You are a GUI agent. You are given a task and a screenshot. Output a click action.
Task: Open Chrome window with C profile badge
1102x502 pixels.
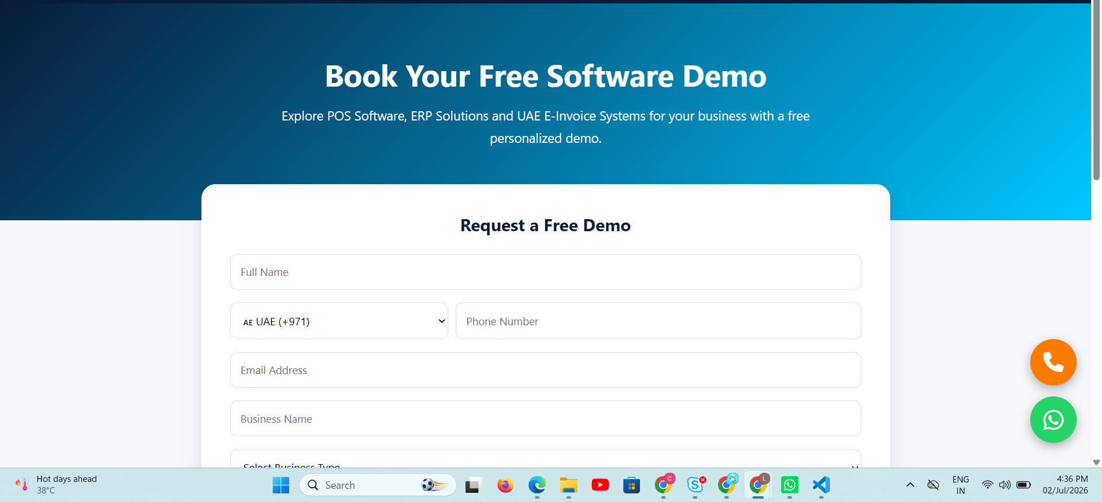point(663,485)
